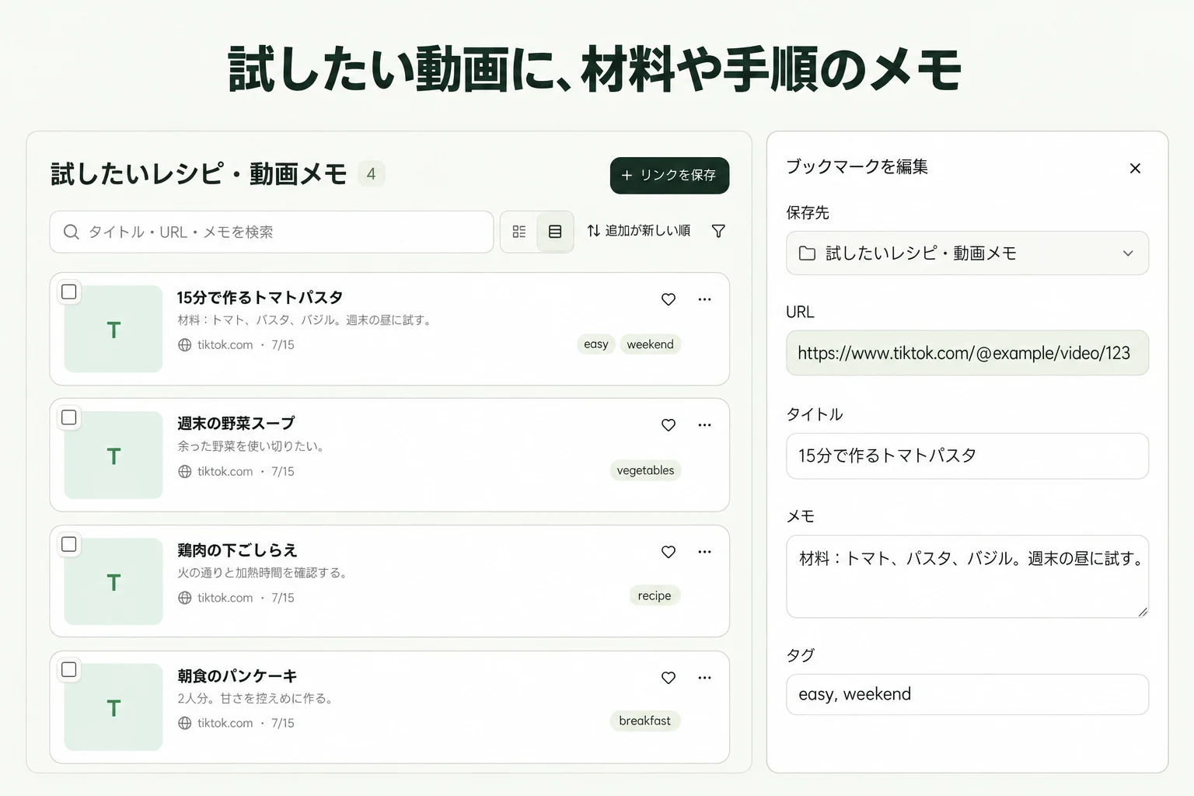Check the 鶏肉の下ごしらえ checkbox
This screenshot has width=1194, height=796.
click(x=69, y=544)
